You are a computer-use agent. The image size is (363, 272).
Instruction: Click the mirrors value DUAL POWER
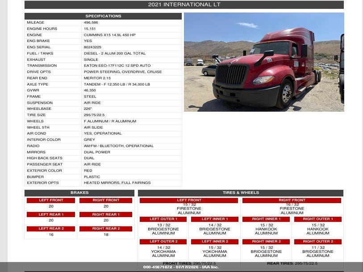(x=97, y=152)
